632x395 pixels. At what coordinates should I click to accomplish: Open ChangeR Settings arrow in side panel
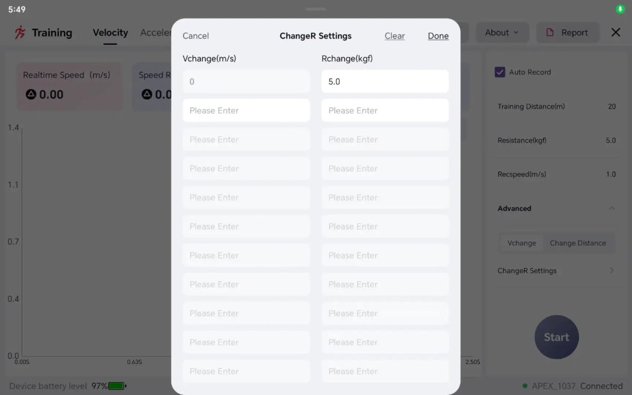click(611, 271)
